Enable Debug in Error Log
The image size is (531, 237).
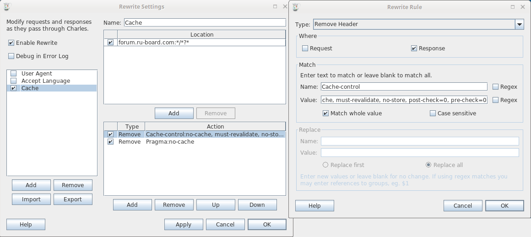pyautogui.click(x=11, y=56)
